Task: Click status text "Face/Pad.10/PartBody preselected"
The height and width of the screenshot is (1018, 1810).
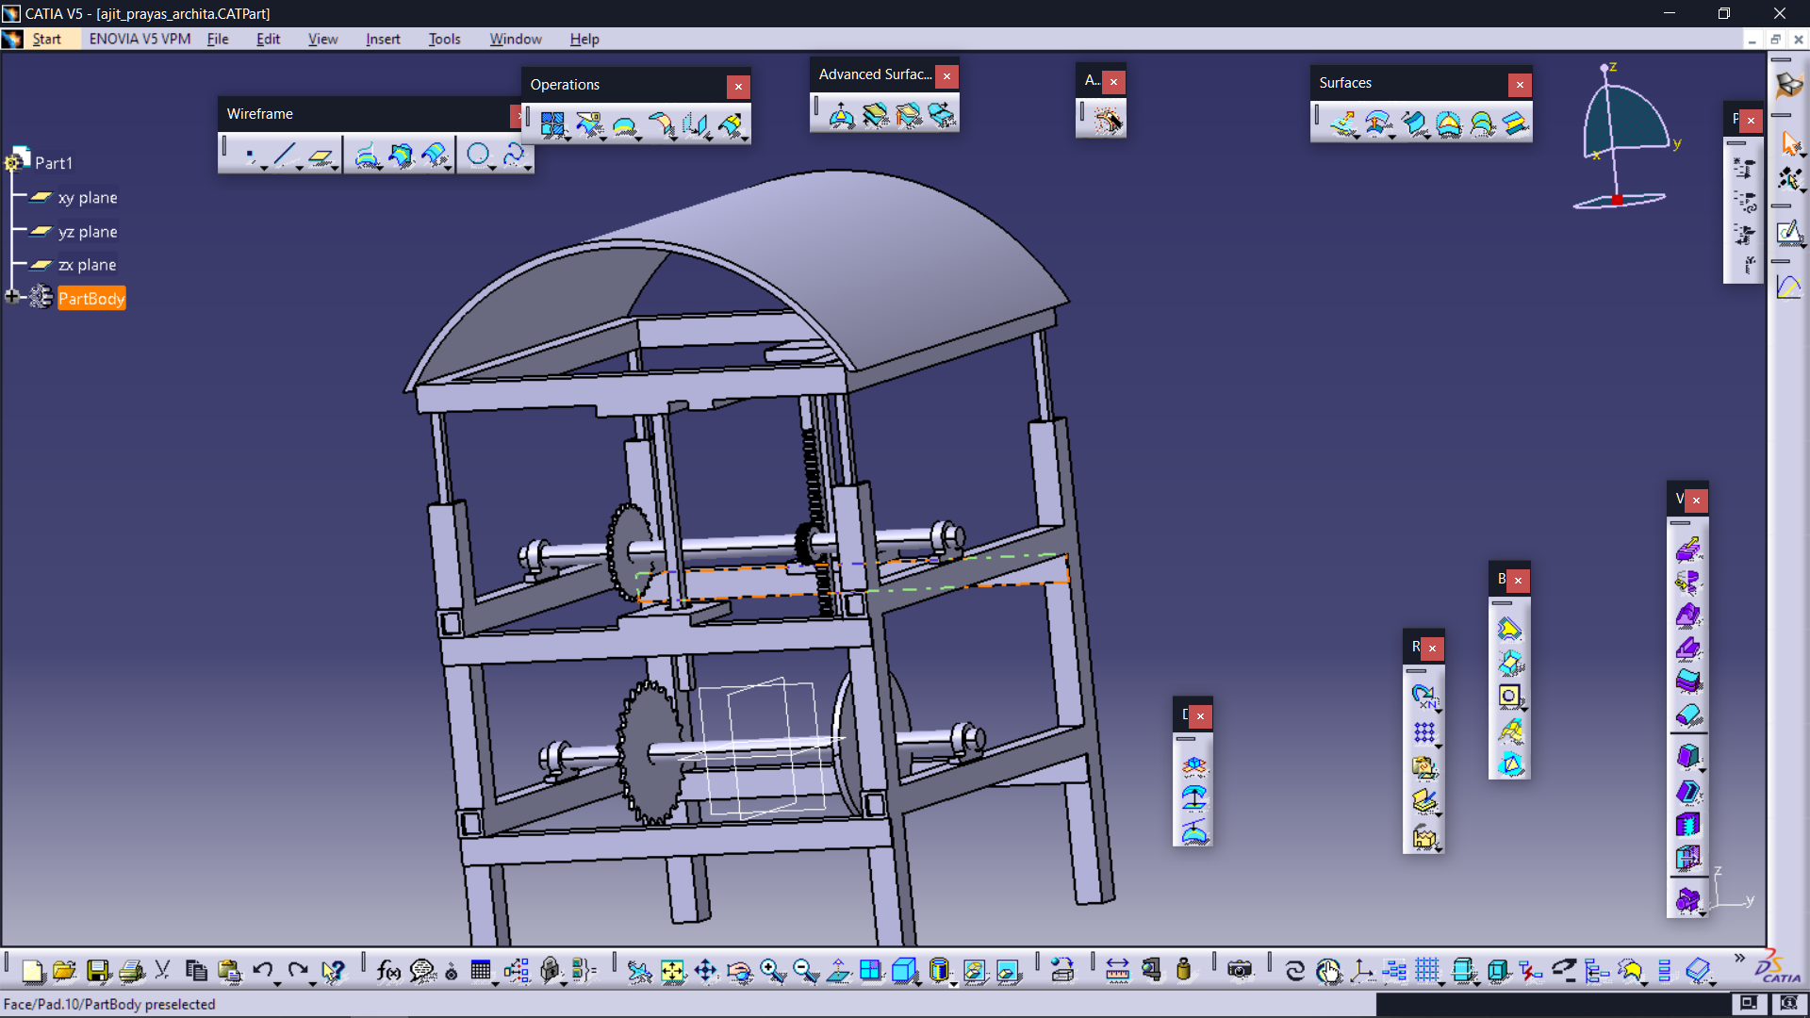Action: [x=109, y=1005]
